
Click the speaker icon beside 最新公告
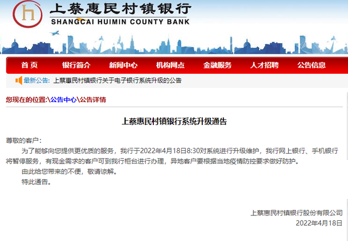(x=18, y=80)
